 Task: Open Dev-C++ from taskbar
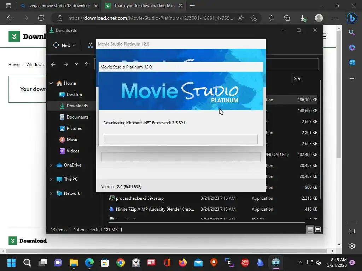click(x=245, y=262)
